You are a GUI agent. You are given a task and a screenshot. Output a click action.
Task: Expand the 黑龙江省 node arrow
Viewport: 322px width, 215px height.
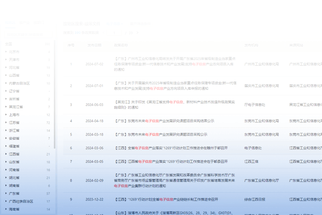(x=6, y=107)
